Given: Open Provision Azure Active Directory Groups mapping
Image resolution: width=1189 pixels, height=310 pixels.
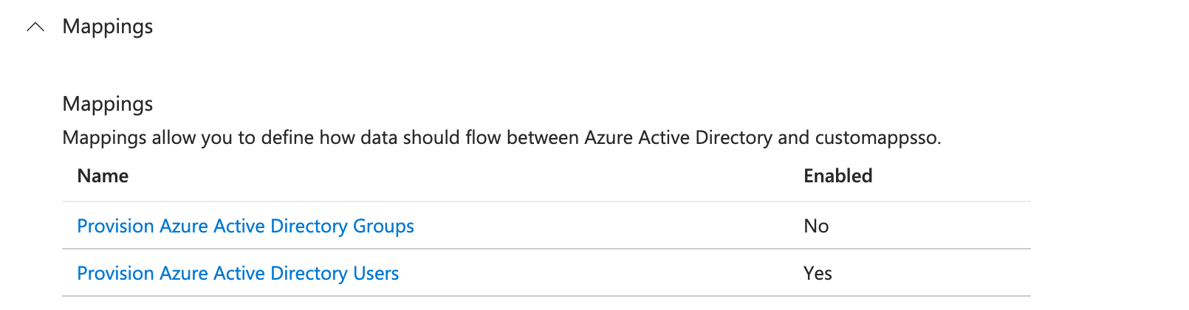Looking at the screenshot, I should [x=245, y=226].
